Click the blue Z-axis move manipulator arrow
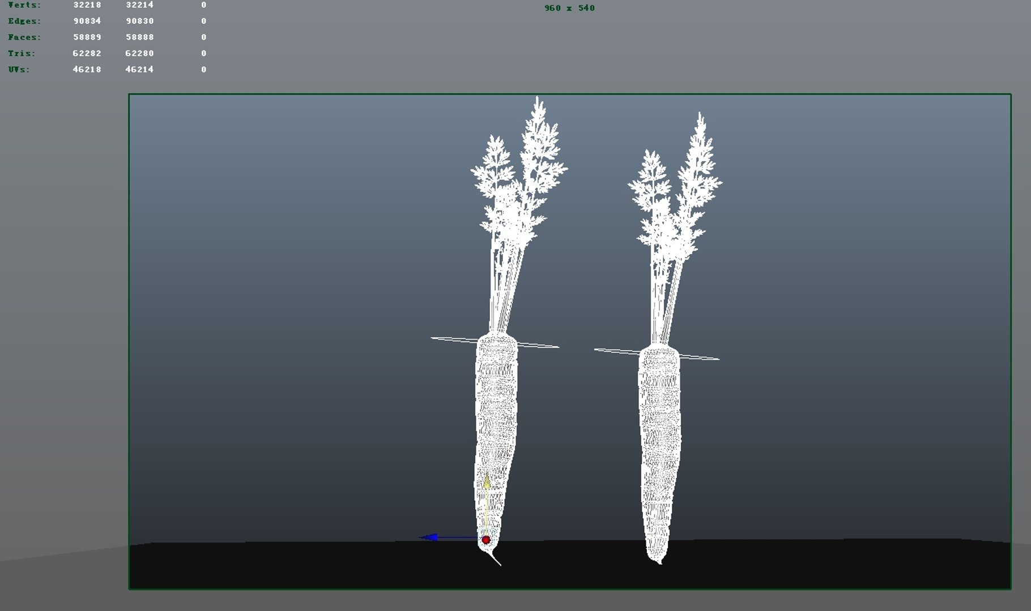 point(429,537)
